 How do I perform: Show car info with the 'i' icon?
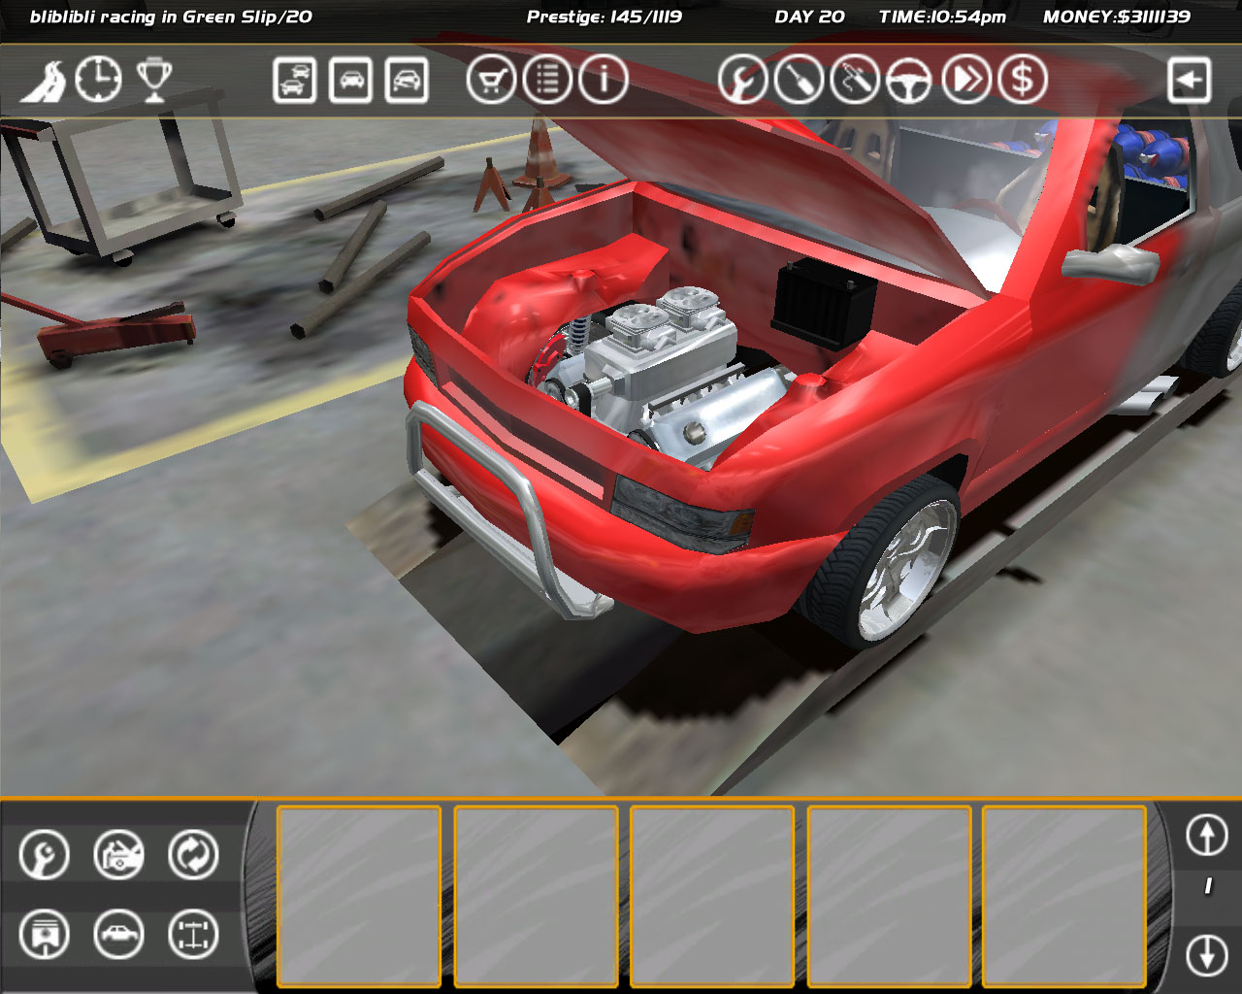(604, 80)
